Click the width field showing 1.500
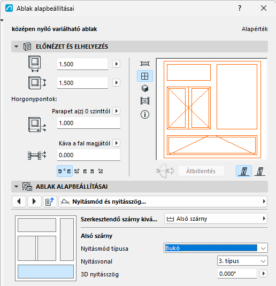 pyautogui.click(x=82, y=64)
